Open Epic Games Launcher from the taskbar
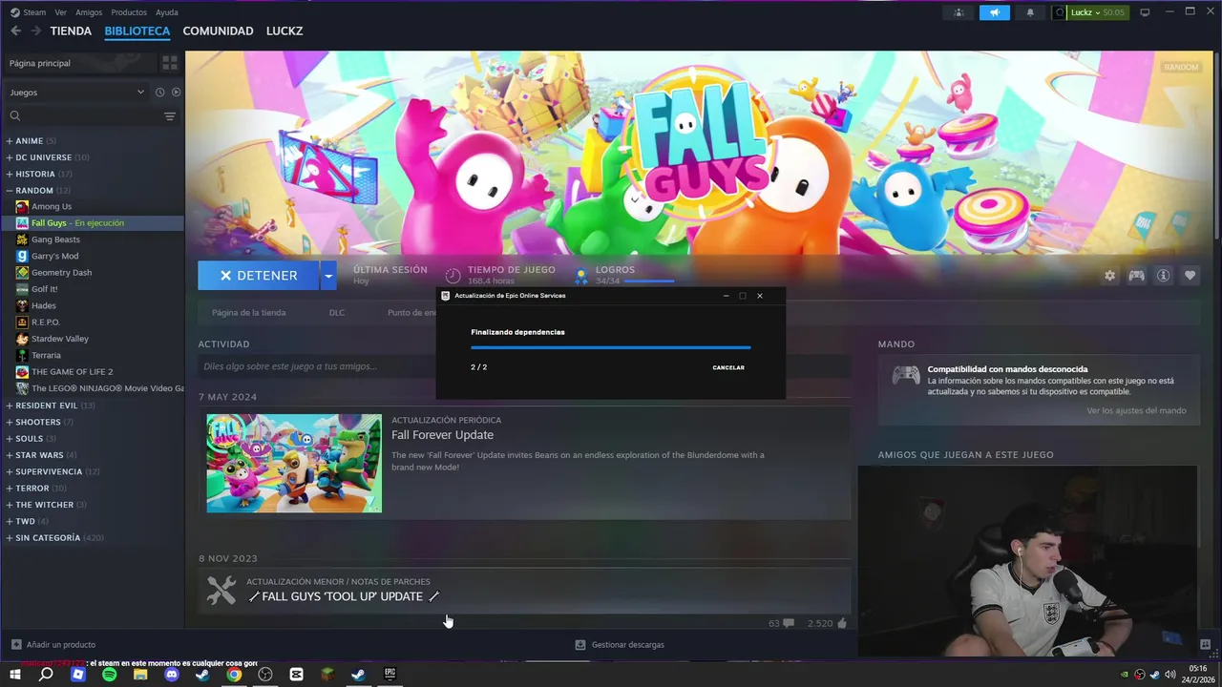 tap(390, 675)
